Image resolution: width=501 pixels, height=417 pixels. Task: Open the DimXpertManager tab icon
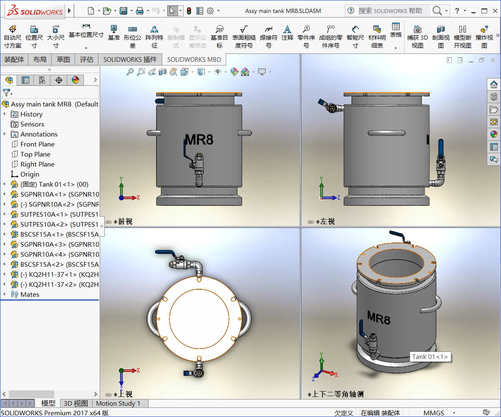(59, 80)
